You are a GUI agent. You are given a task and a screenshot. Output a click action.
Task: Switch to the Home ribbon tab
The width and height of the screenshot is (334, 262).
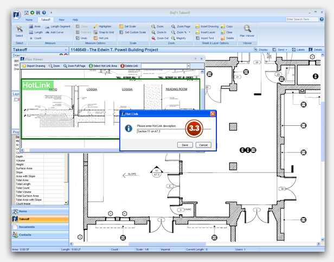click(29, 20)
